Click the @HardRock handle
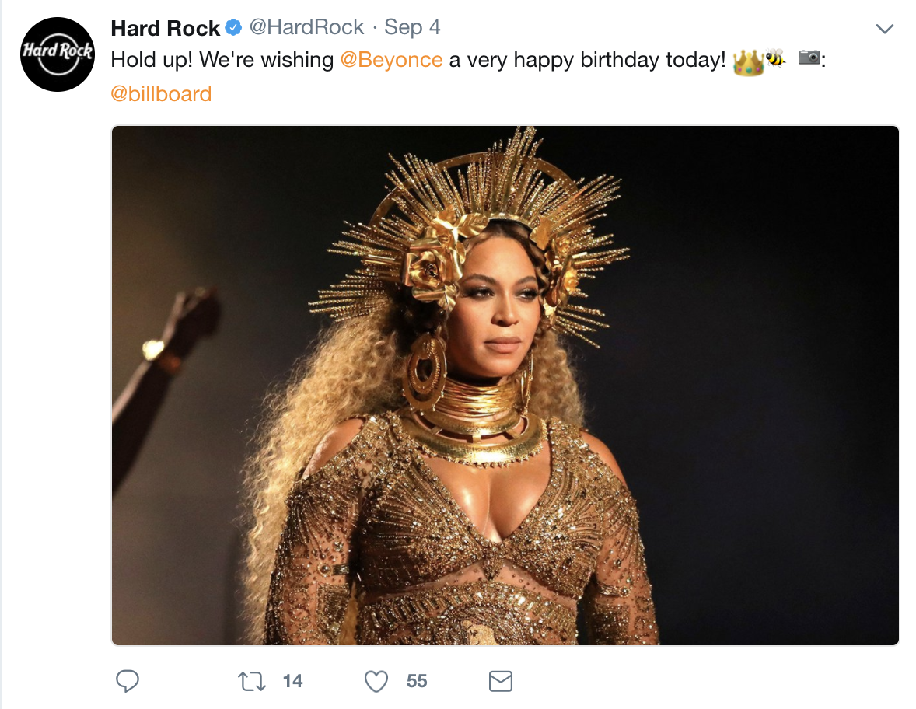 306,27
